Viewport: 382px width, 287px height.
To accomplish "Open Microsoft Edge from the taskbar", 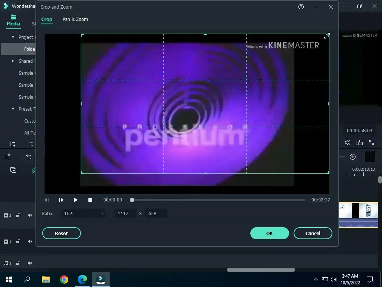I will pyautogui.click(x=82, y=279).
